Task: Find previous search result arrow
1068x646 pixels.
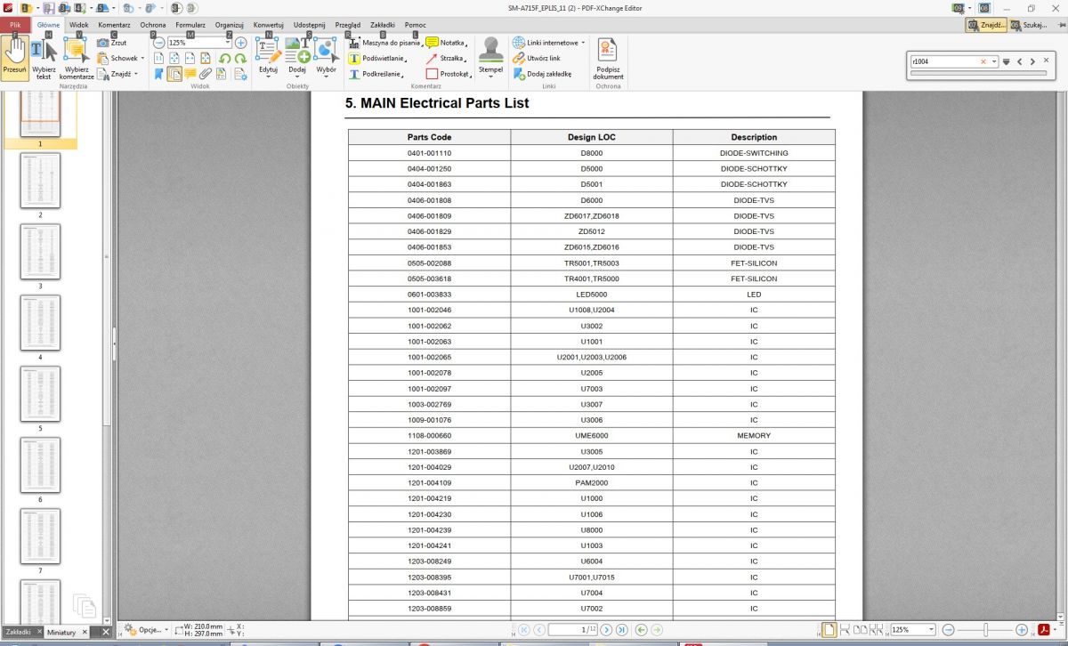Action: coord(1020,61)
